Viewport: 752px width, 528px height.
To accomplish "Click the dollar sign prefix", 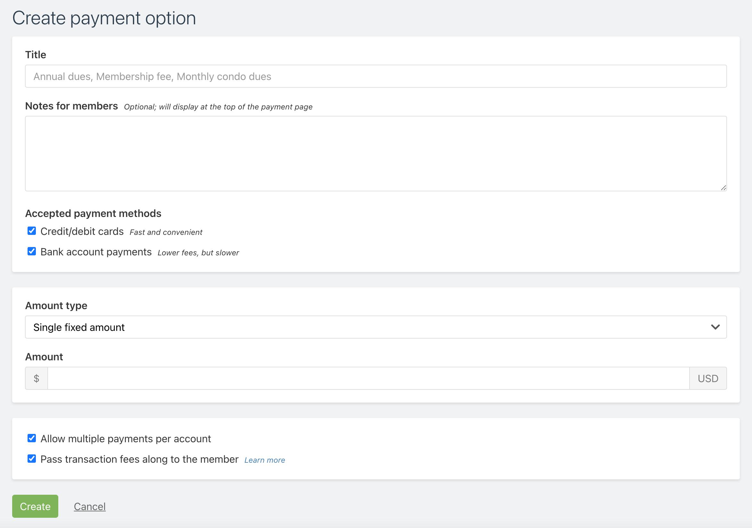I will [x=37, y=378].
